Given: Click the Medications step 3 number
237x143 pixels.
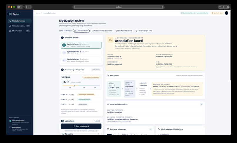Looking at the screenshot, I should point(62,121).
